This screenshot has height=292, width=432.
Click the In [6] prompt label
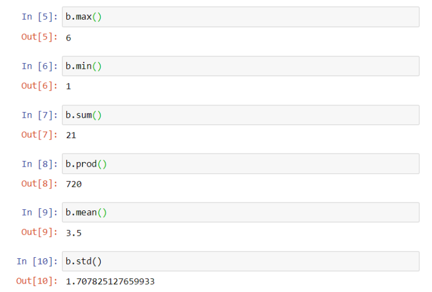click(x=40, y=66)
